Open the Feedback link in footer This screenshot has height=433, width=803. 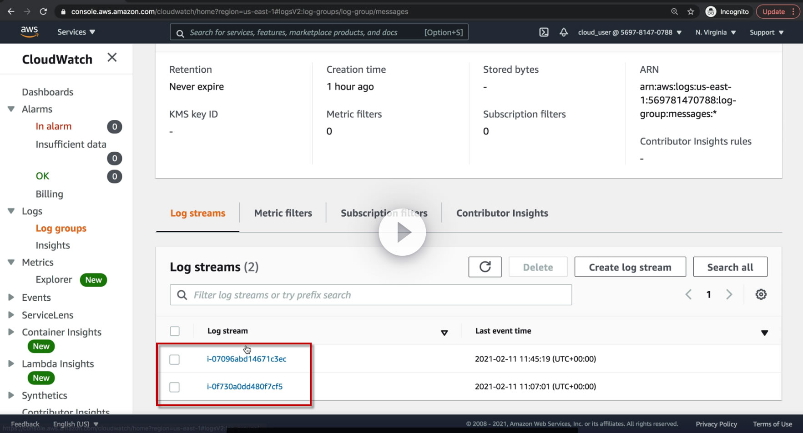click(x=25, y=424)
